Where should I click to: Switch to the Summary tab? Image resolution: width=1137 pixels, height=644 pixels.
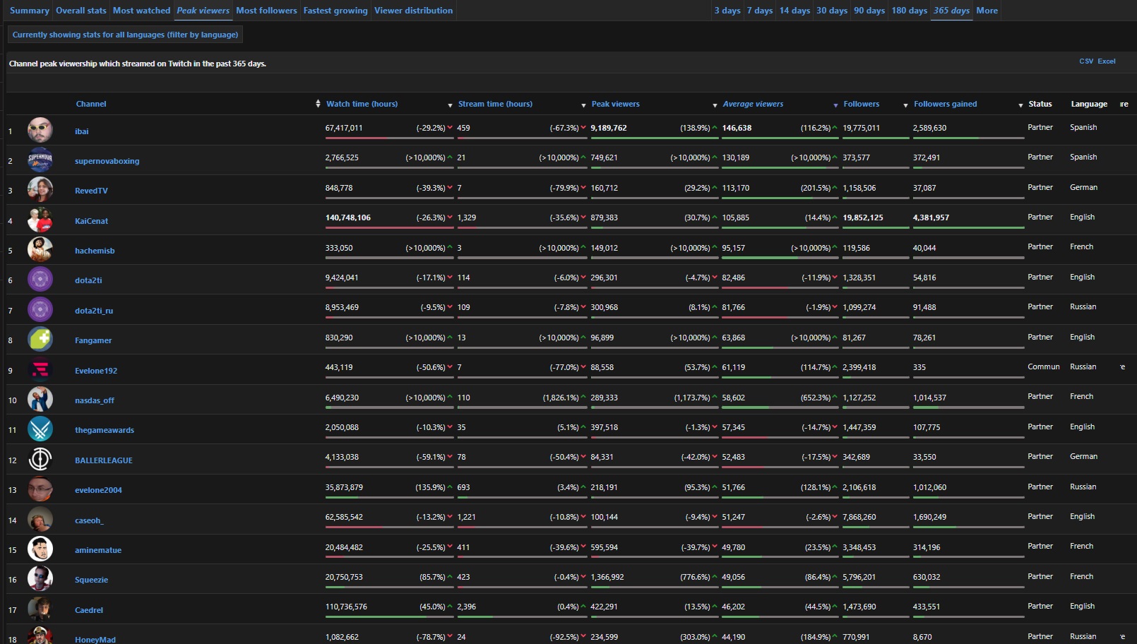(30, 11)
